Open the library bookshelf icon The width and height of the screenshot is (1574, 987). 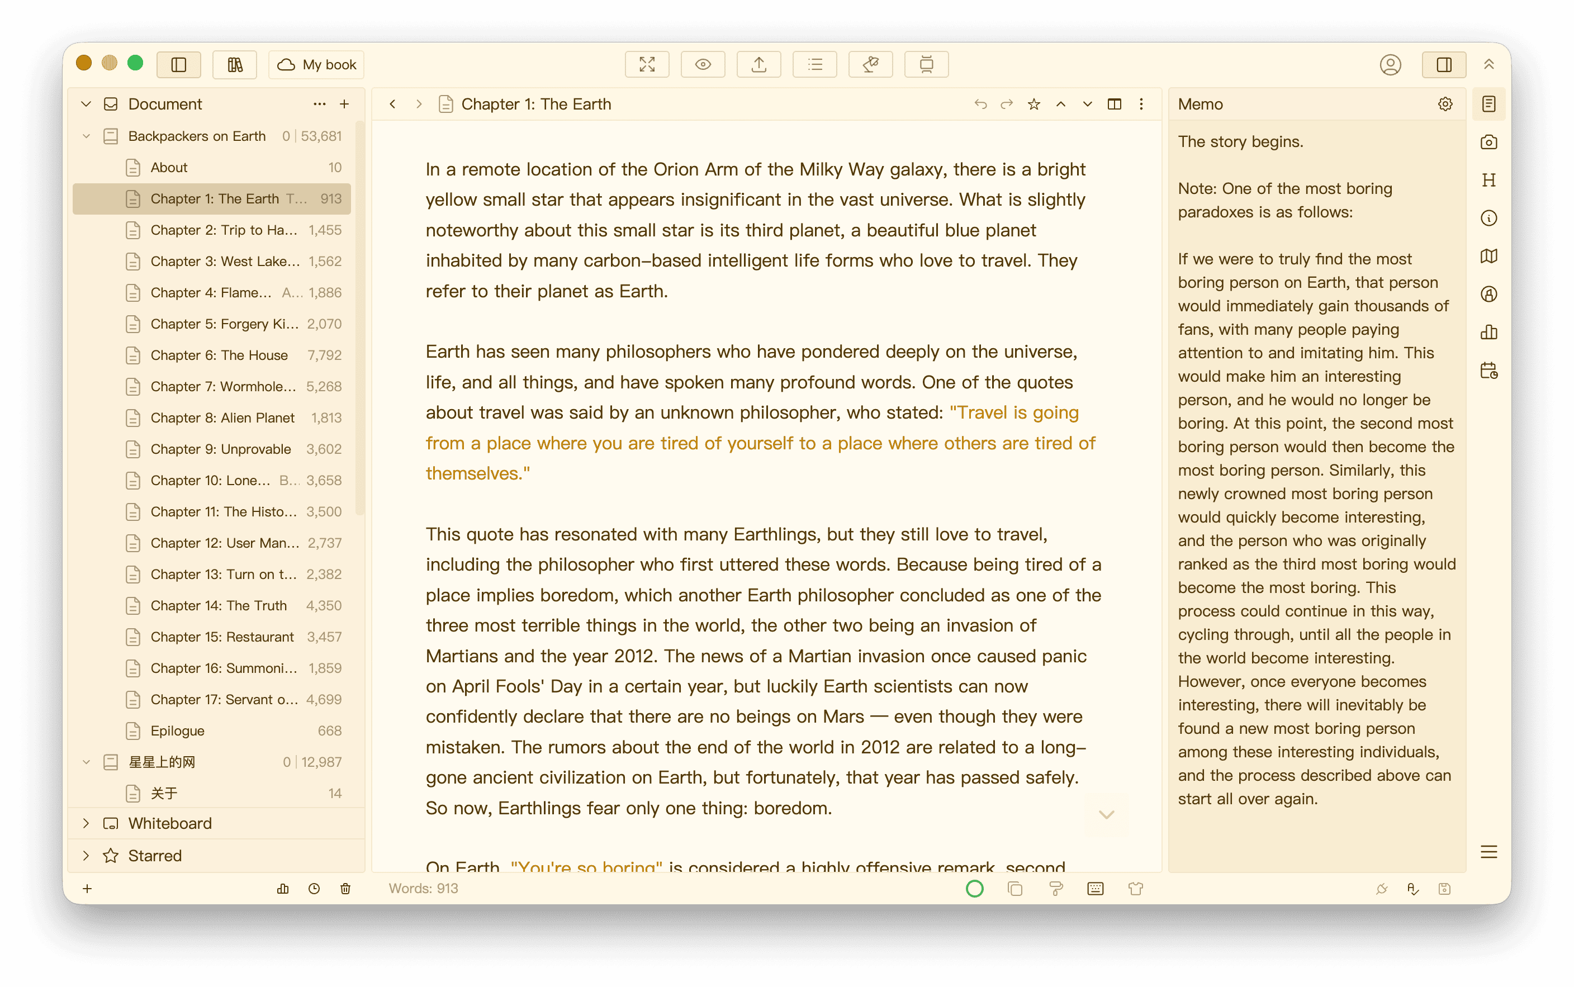[234, 65]
